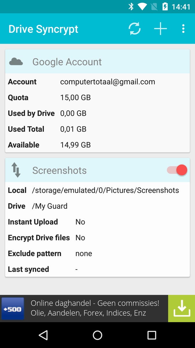Tap the sync refresh icon

tap(135, 29)
